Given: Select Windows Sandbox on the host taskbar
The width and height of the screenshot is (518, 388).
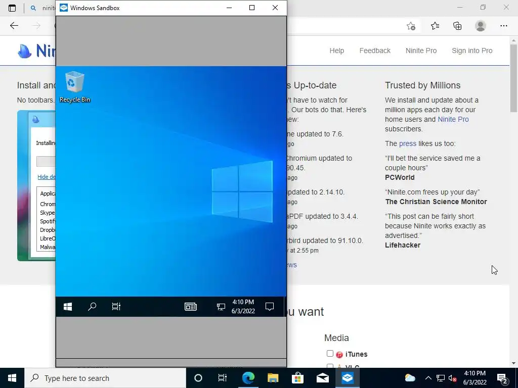Looking at the screenshot, I should pos(347,378).
